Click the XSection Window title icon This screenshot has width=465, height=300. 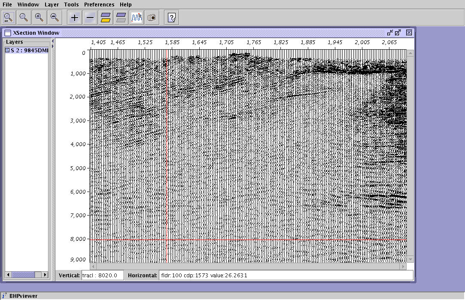(8, 33)
